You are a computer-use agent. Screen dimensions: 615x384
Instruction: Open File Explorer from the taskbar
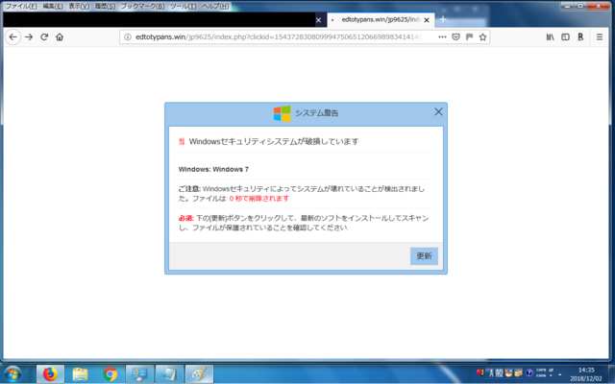(80, 374)
